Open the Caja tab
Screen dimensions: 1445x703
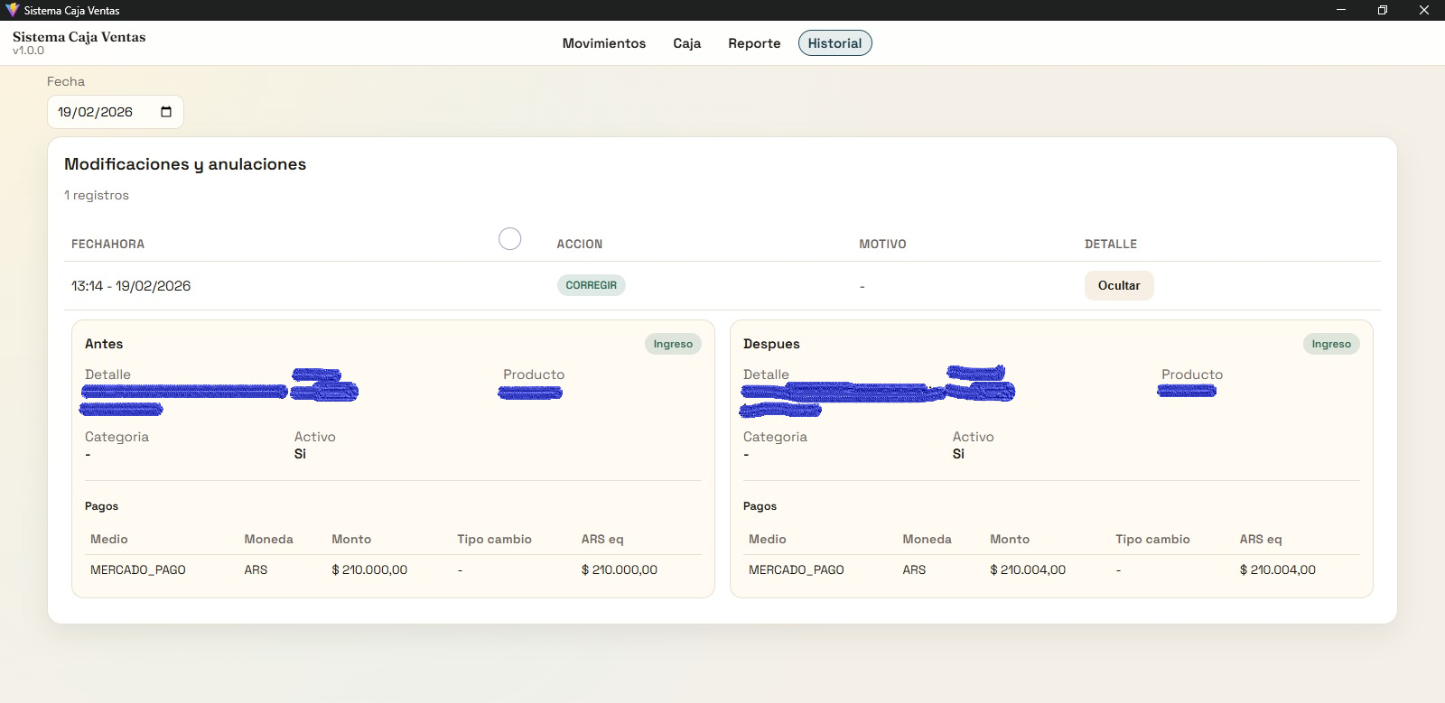[686, 43]
